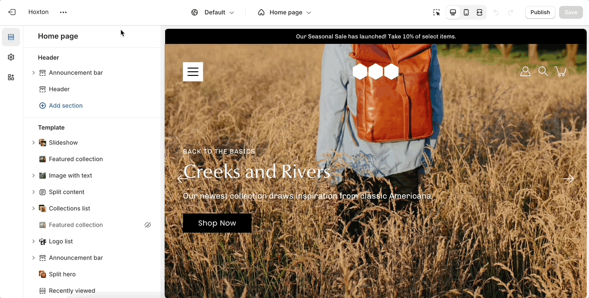This screenshot has width=589, height=298.
Task: Show the hidden Featured collection section
Action: point(148,225)
